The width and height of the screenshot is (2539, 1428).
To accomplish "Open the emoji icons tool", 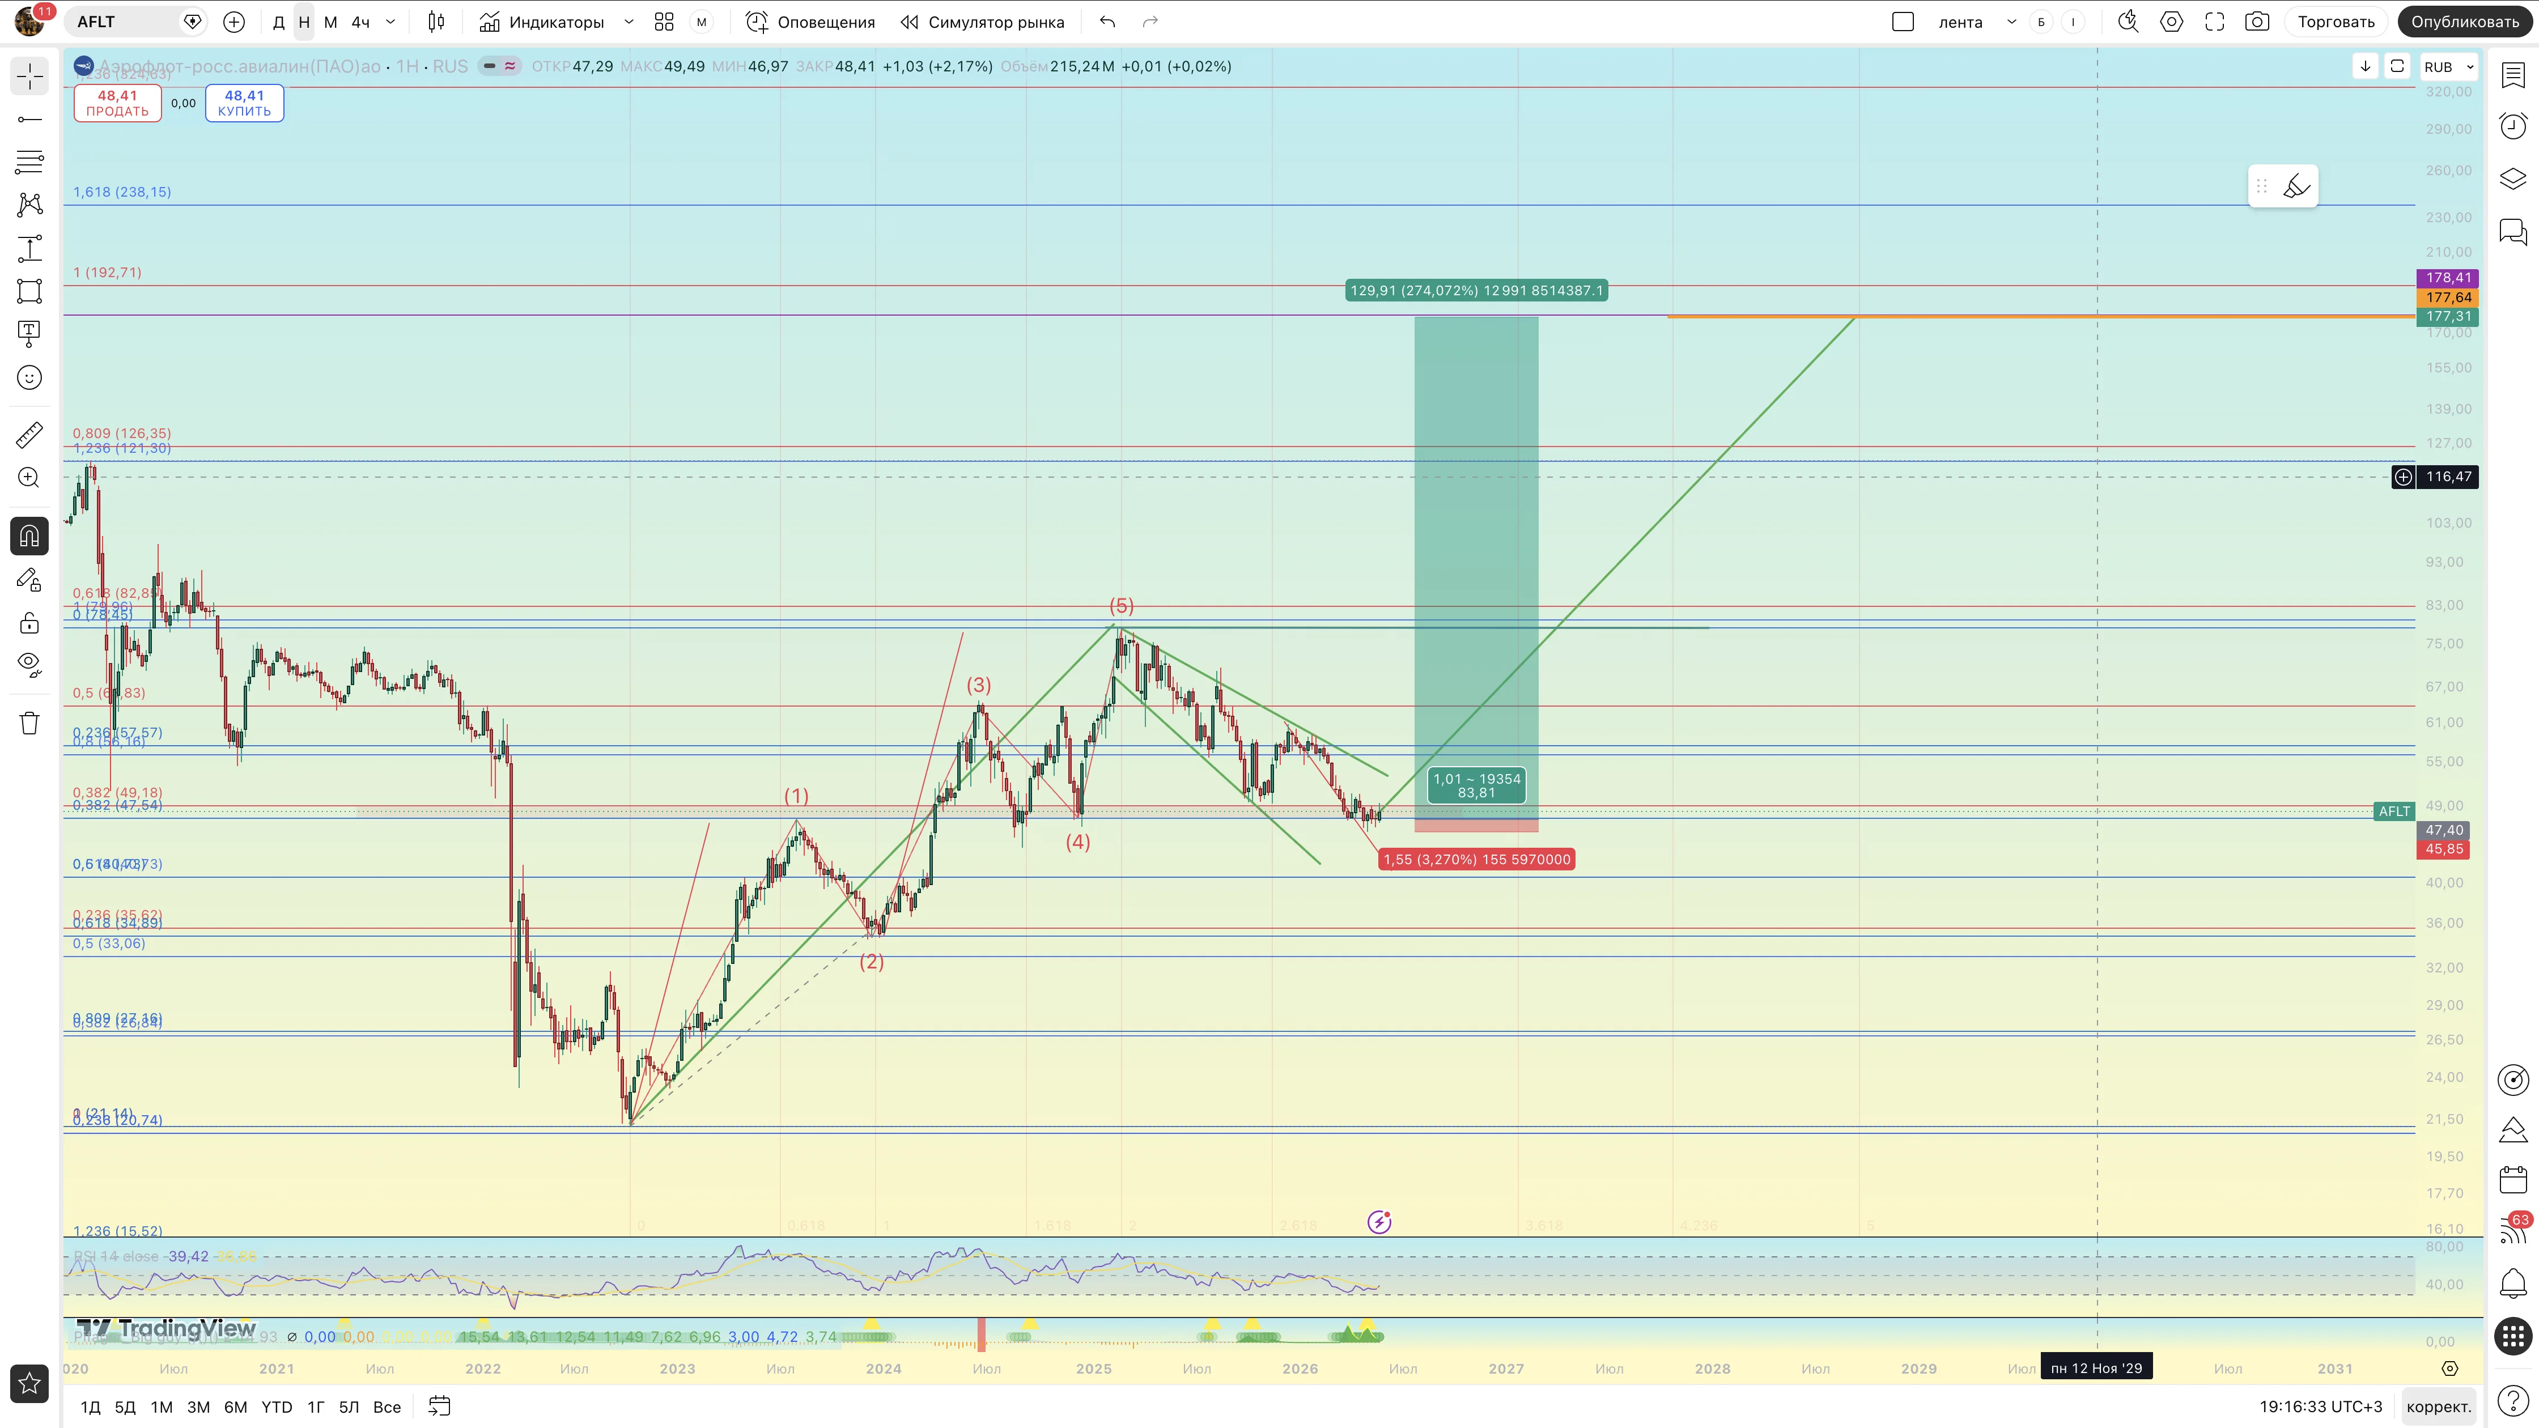I will [29, 377].
